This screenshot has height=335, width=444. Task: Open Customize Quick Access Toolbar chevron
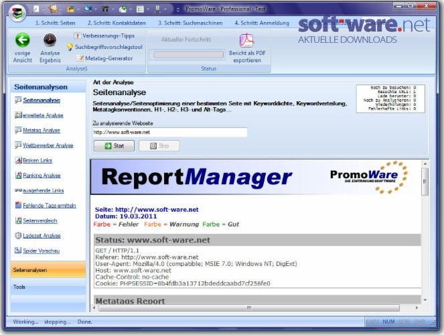click(178, 9)
